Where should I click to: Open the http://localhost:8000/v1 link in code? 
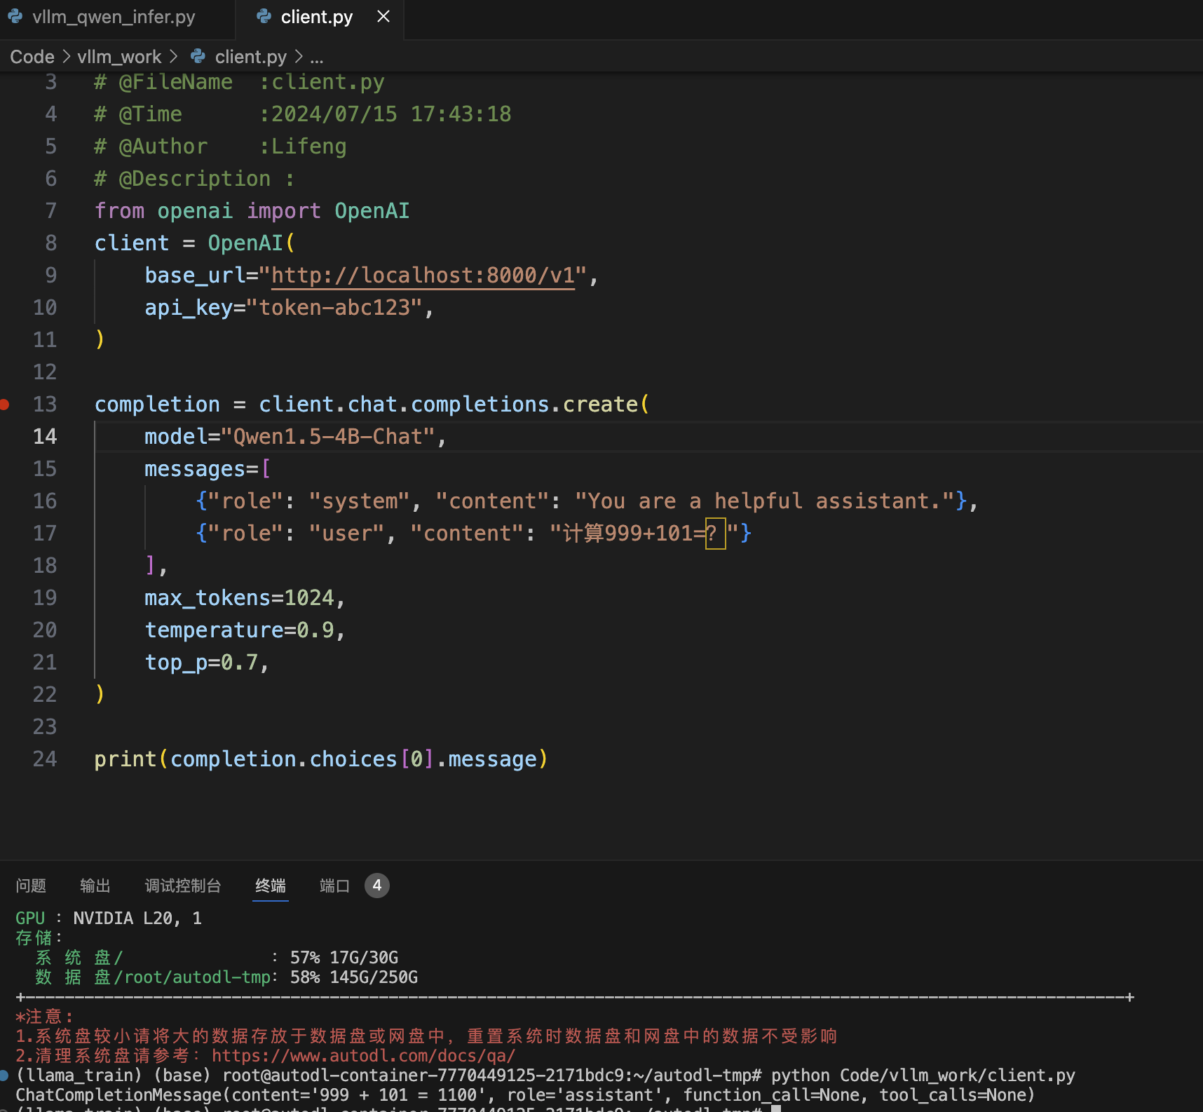pyautogui.click(x=423, y=276)
